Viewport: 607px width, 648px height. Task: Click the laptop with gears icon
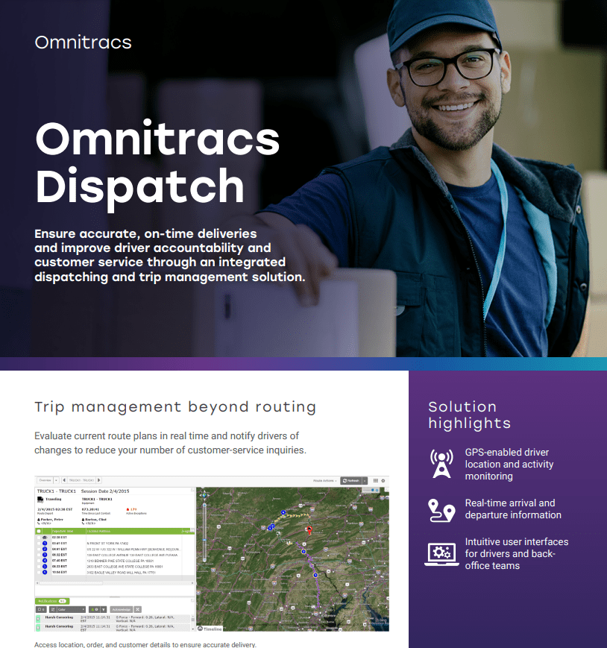click(x=441, y=554)
